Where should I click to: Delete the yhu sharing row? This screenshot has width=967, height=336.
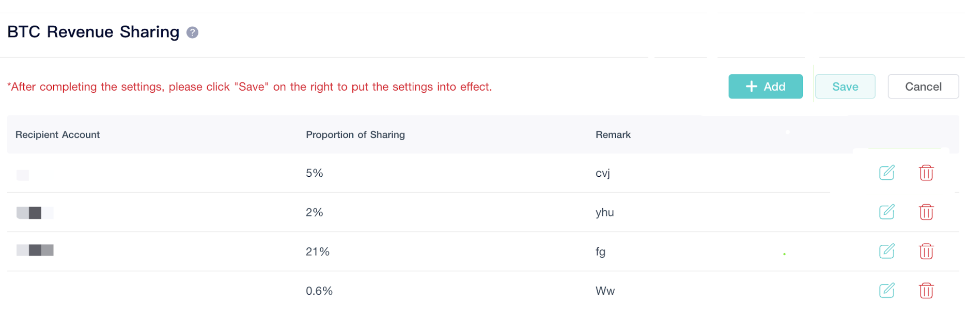926,212
